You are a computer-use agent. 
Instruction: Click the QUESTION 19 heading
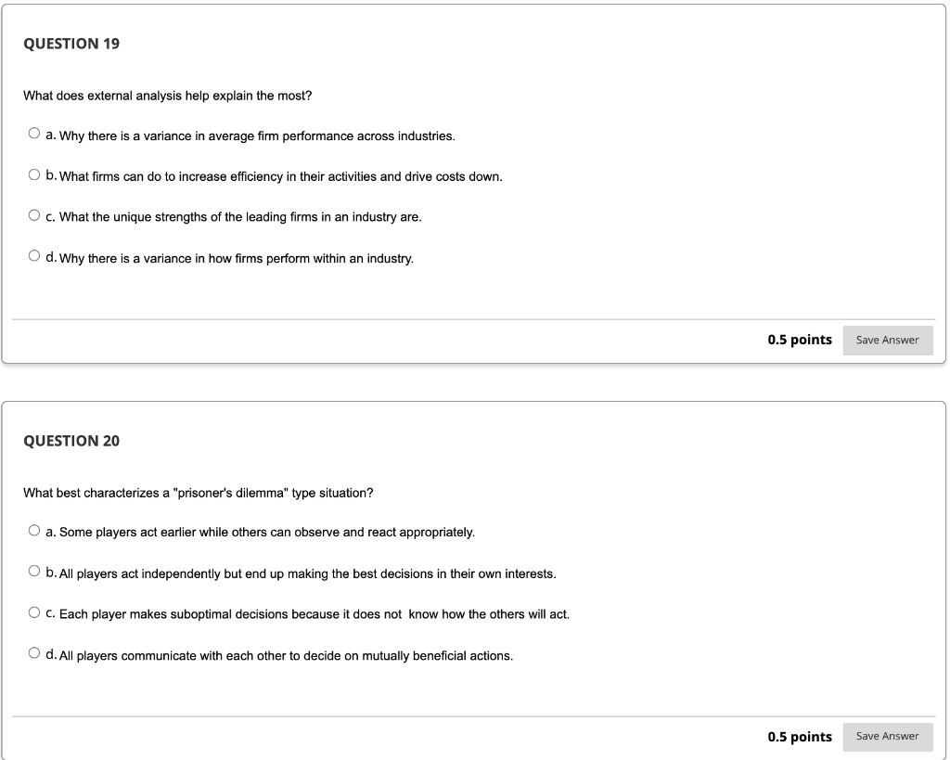click(71, 43)
